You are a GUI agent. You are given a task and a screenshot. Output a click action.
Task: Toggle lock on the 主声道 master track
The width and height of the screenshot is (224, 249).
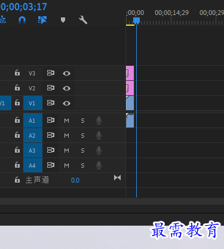coord(17,180)
